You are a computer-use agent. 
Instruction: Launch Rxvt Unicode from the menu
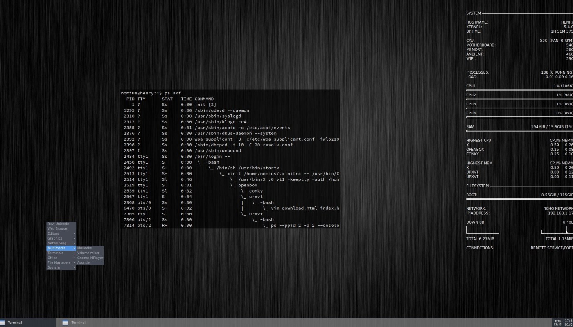tap(61, 224)
